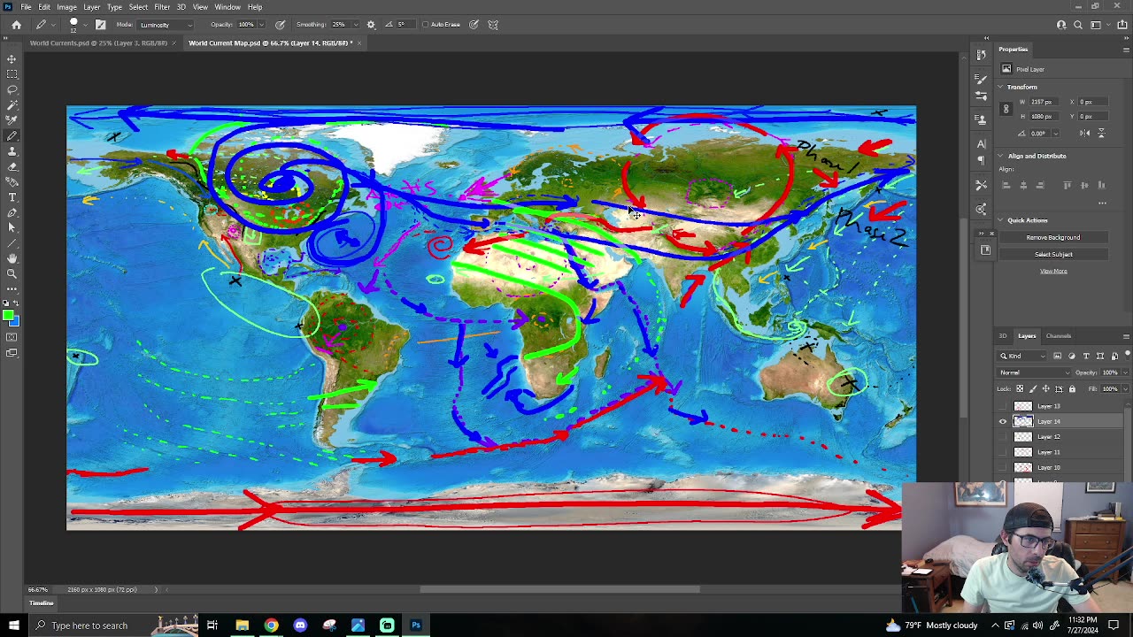
Task: Toggle the Brush Settings panel icon
Action: coord(100,25)
